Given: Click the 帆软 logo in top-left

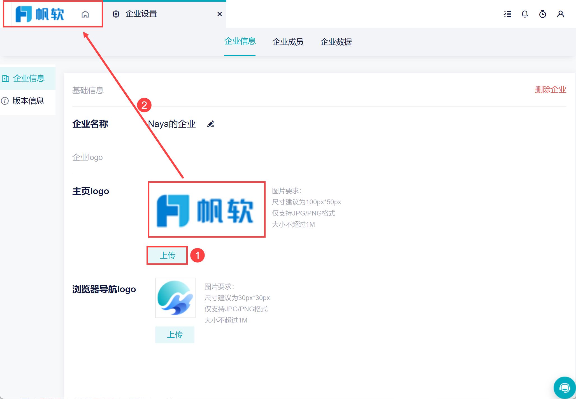Looking at the screenshot, I should click(40, 14).
